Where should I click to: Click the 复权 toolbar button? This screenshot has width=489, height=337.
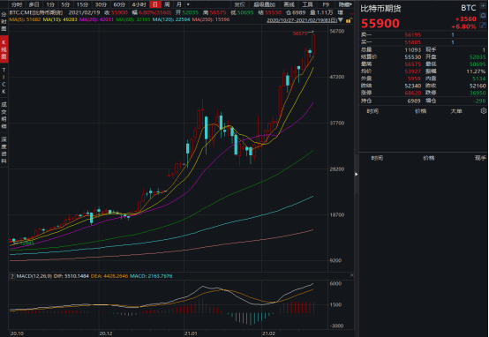pyautogui.click(x=239, y=4)
